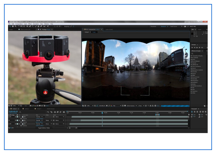Screen dimensions: 216x154
Task: Toggle transparency grid in Composition viewer
Action: point(125,106)
